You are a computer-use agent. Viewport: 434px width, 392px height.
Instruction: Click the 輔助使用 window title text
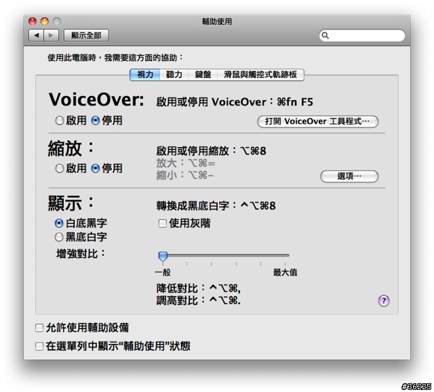click(x=217, y=22)
